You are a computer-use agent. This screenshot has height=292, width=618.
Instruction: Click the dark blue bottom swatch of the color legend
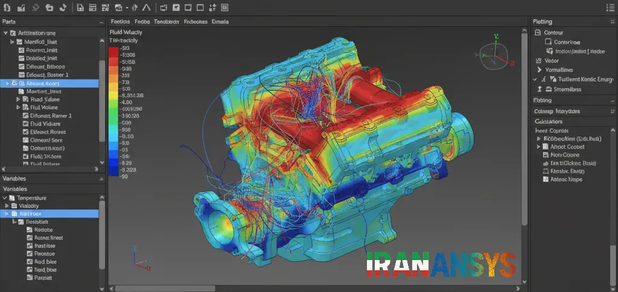113,173
